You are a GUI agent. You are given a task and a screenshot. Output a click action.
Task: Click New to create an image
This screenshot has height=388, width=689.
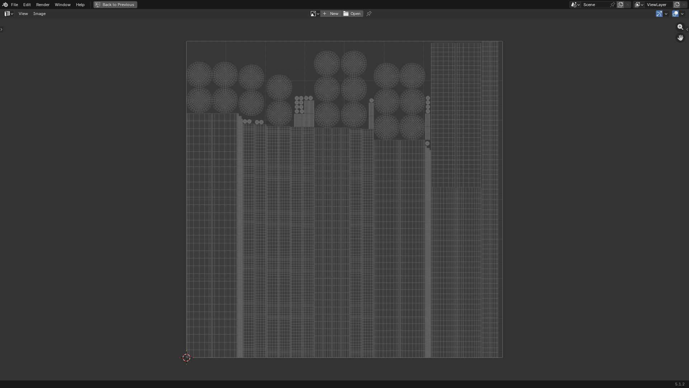coord(331,14)
